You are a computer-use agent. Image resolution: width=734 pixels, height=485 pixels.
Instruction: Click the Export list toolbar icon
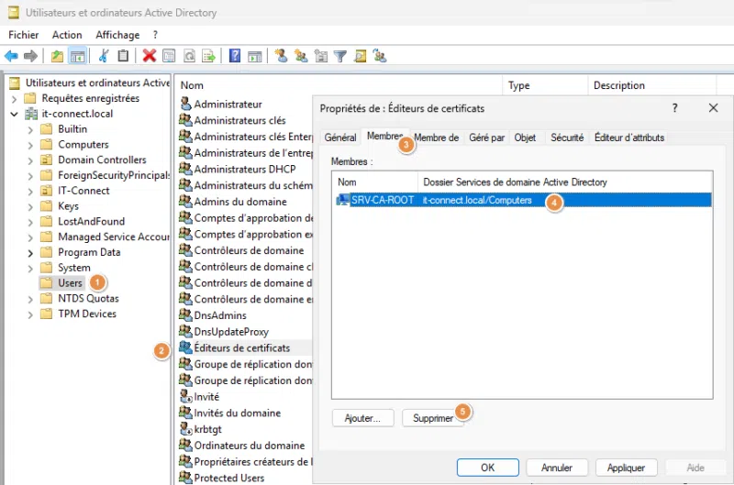(208, 57)
